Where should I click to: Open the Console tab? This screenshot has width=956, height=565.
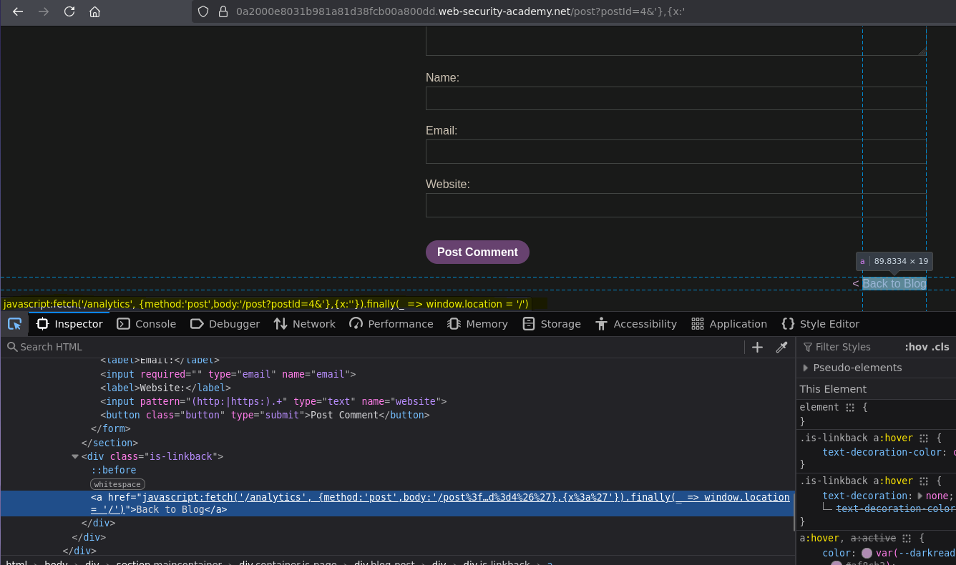[147, 324]
